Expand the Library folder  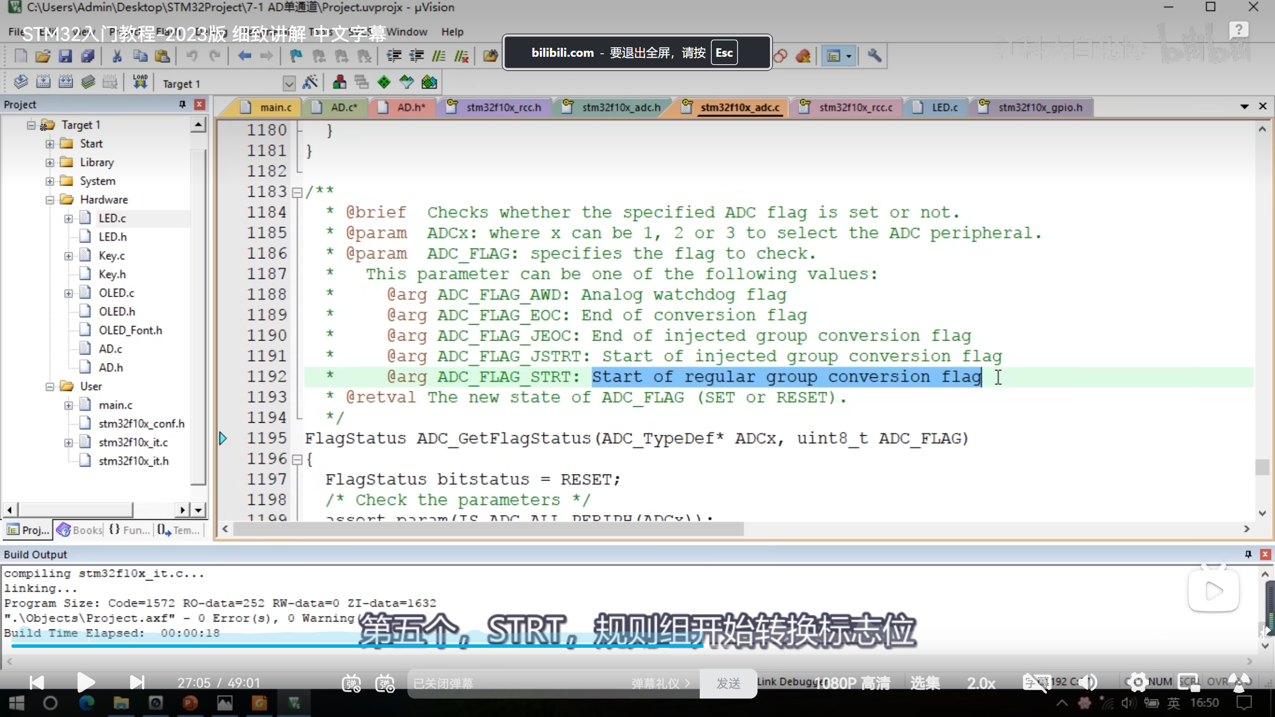point(50,162)
